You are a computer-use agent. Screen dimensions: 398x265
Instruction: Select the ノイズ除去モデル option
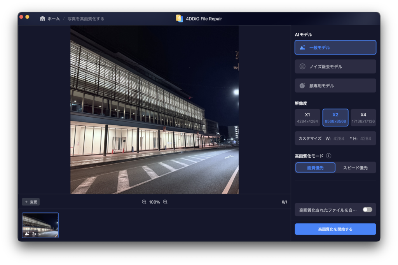point(335,67)
